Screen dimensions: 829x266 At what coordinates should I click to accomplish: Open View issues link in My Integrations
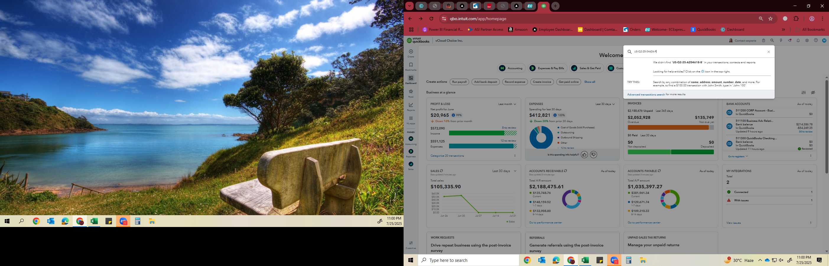(733, 223)
